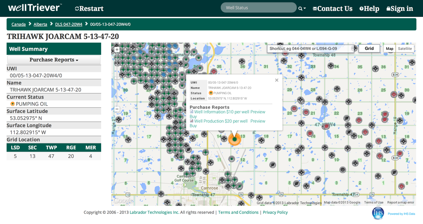
Task: Open Labrador Technologies Inc. link
Action: [154, 213]
